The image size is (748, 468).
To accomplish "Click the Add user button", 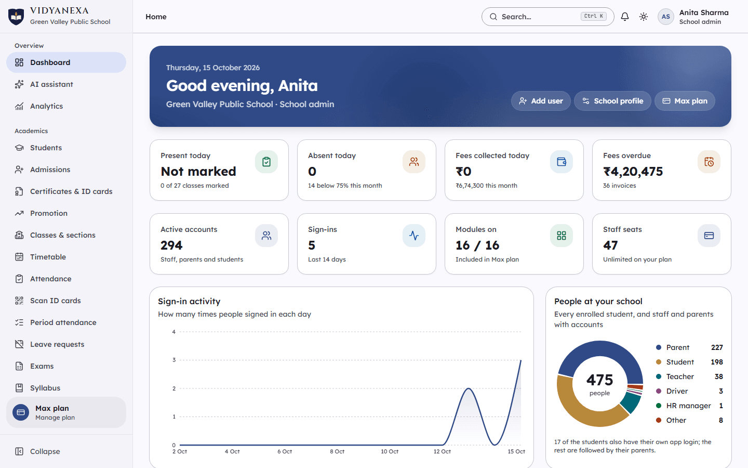I will coord(541,101).
